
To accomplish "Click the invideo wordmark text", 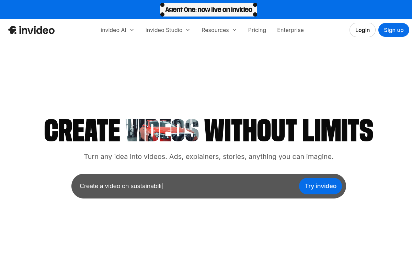I will coord(37,30).
